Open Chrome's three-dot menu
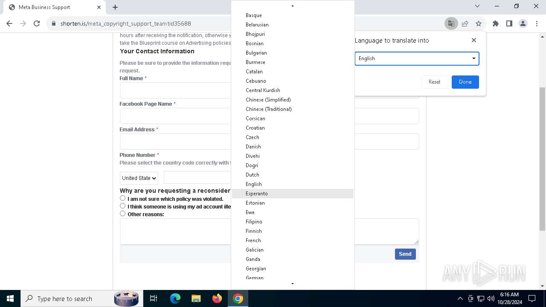 point(537,23)
